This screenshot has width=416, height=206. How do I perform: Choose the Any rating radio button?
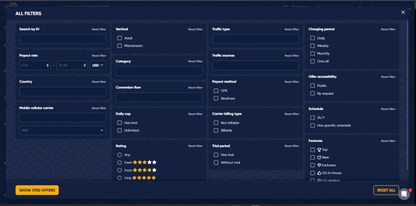point(120,155)
